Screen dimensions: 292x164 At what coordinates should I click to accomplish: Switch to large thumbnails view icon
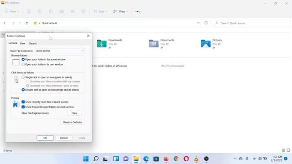click(x=288, y=150)
